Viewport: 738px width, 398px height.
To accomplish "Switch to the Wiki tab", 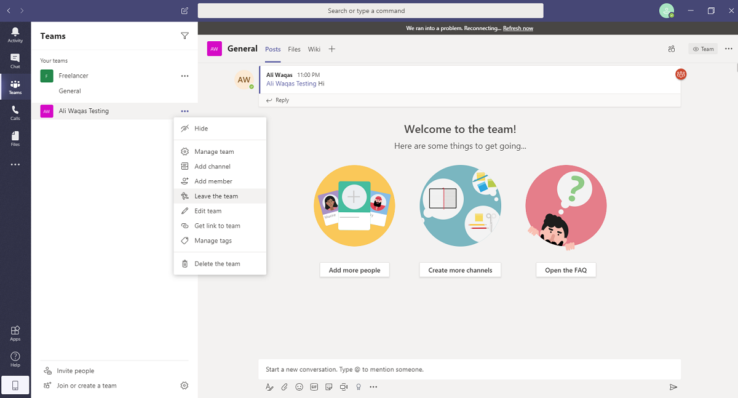I will click(314, 49).
